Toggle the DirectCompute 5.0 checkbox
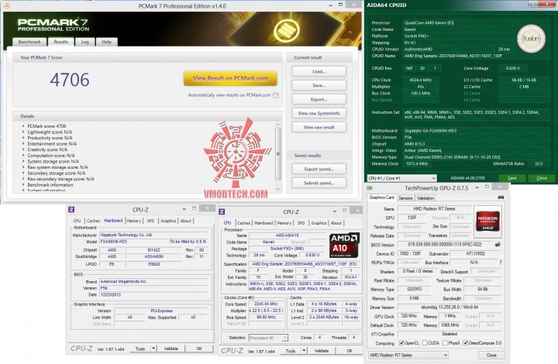 [465, 343]
